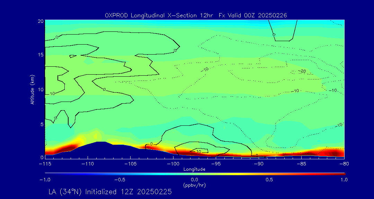This screenshot has height=199, width=374.
Task: Click the color bar label "-0.5"
Action: tap(119, 180)
